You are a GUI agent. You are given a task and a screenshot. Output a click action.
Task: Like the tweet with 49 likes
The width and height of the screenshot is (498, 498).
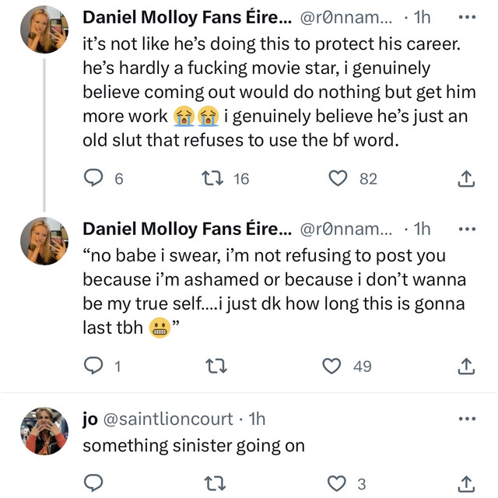click(x=331, y=366)
